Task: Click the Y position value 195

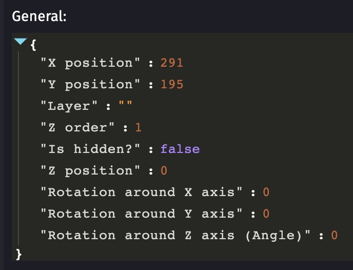Action: coord(172,84)
